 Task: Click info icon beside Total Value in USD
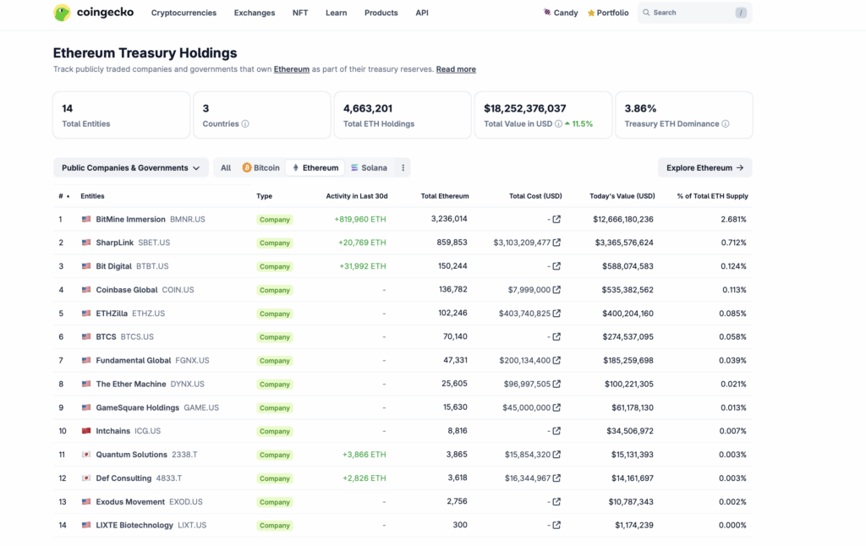coord(558,123)
